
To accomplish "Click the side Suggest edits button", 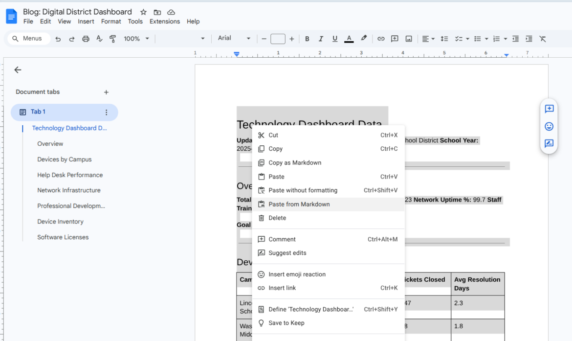I will (549, 143).
